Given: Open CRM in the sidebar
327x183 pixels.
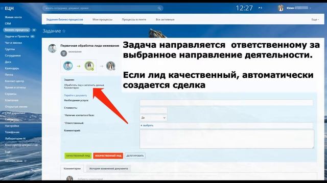Looking at the screenshot, I should 8,24.
